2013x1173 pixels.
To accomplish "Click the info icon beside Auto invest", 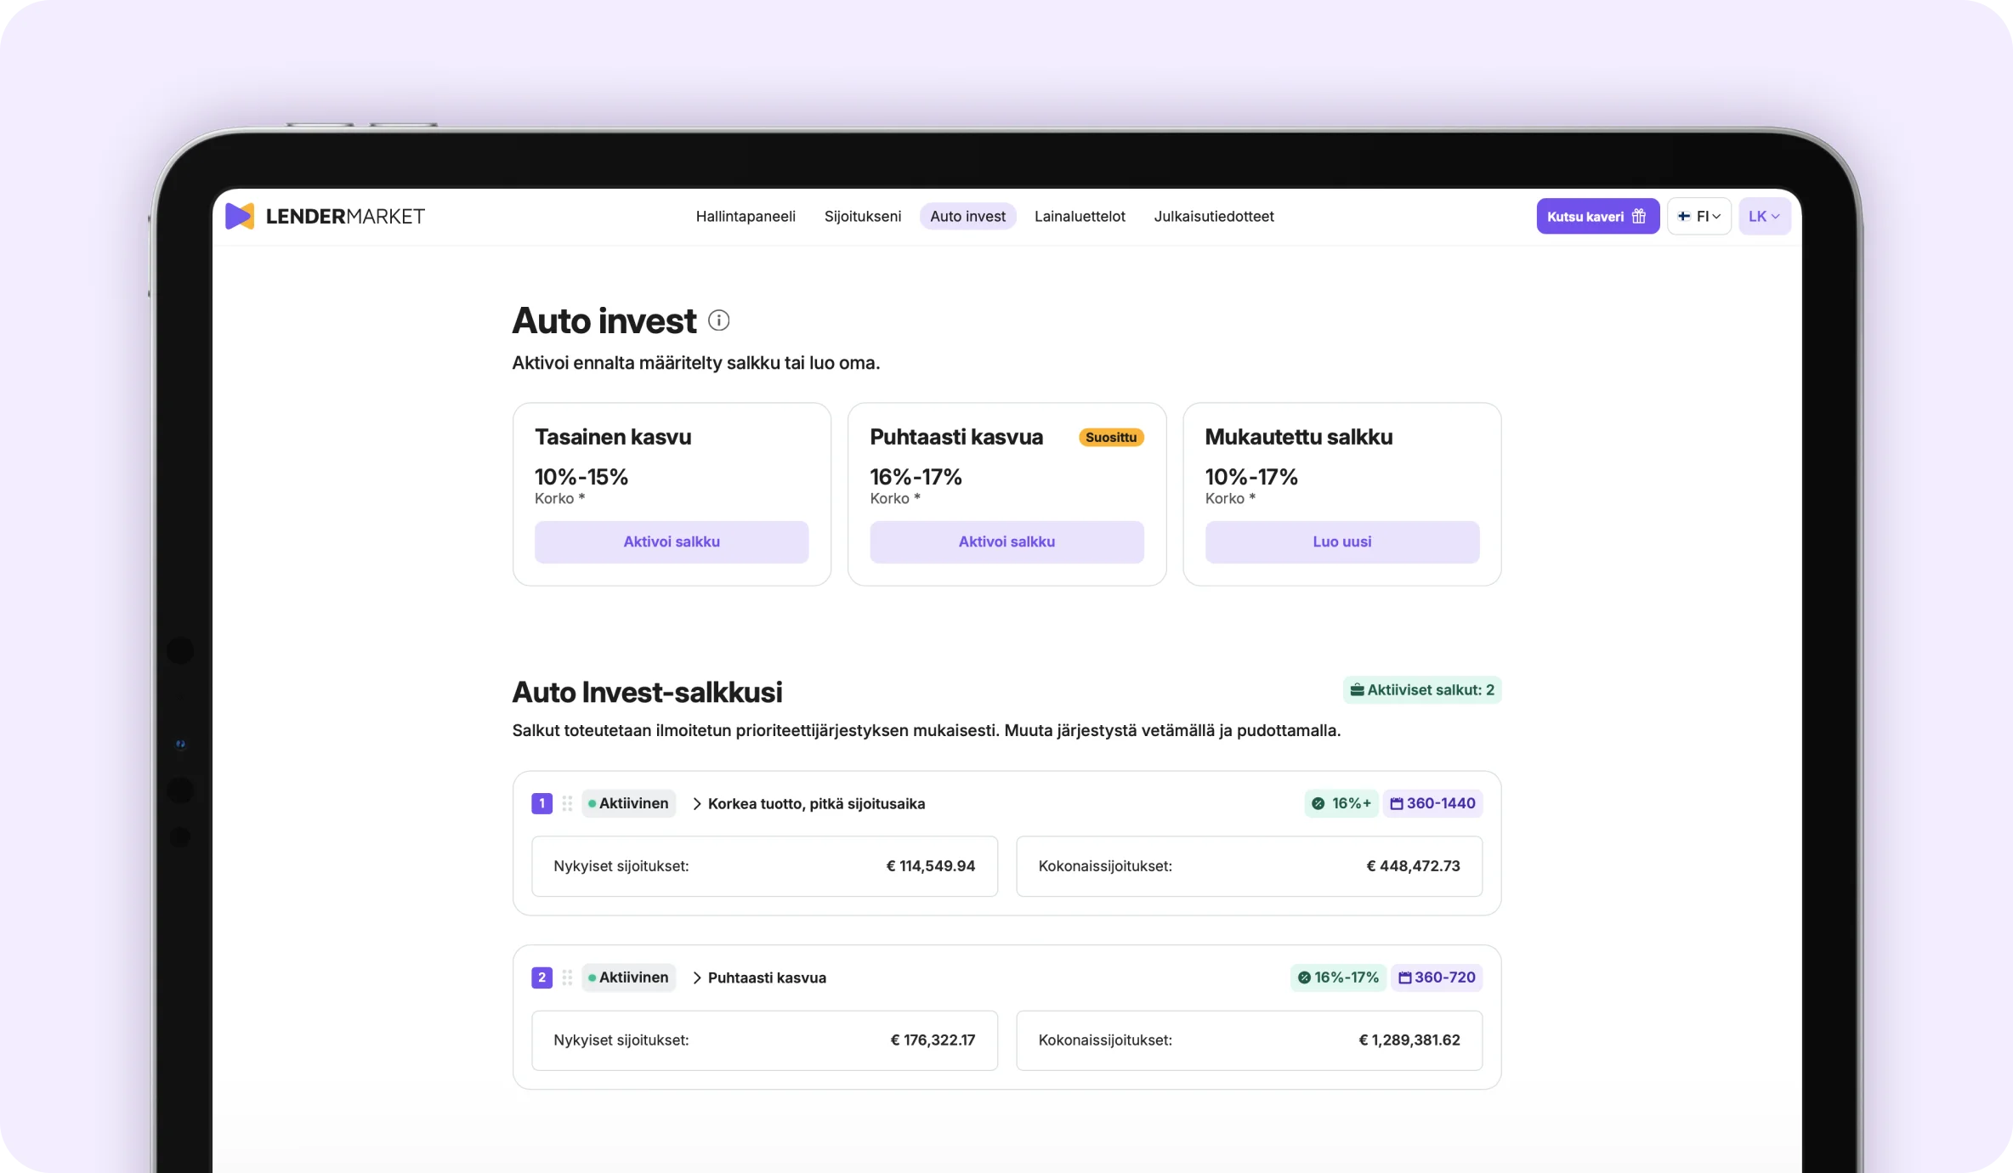I will (718, 320).
